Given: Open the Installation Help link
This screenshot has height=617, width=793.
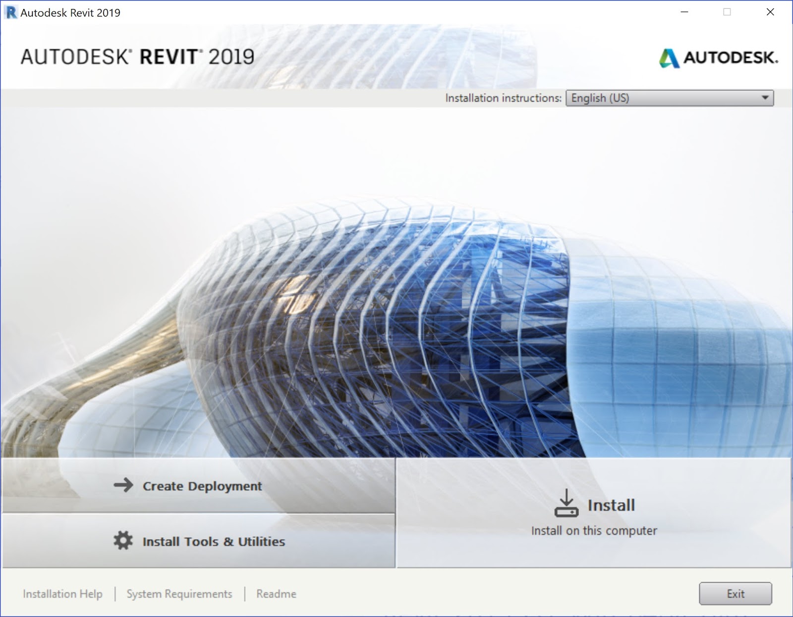Looking at the screenshot, I should [x=62, y=594].
